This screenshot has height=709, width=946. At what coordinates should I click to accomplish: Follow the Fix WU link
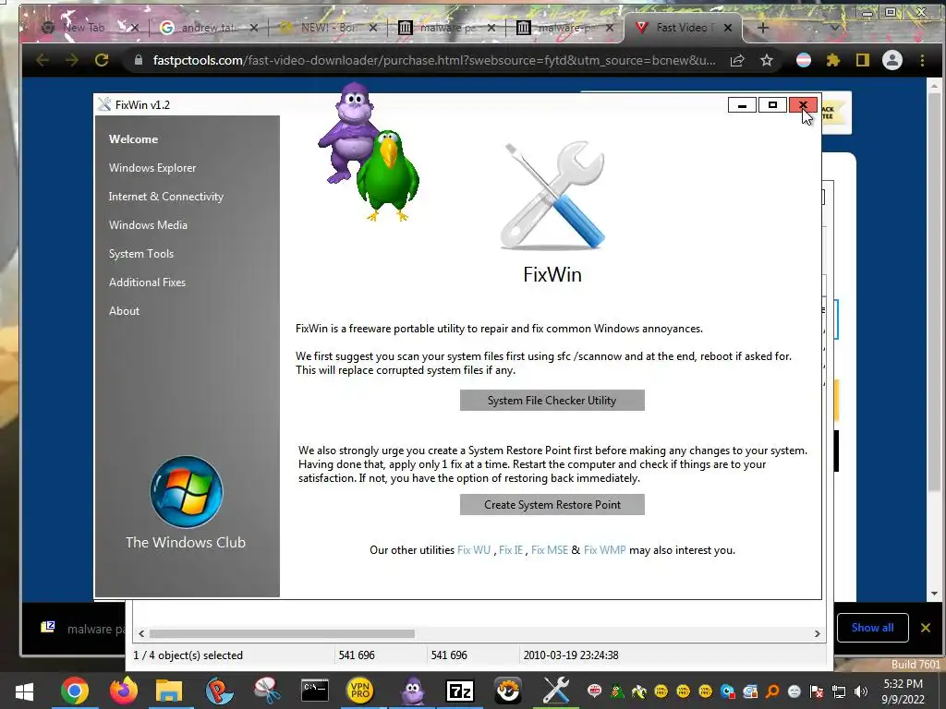click(474, 550)
